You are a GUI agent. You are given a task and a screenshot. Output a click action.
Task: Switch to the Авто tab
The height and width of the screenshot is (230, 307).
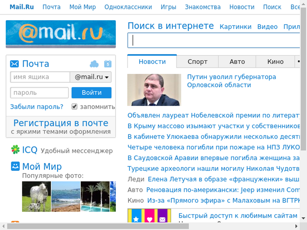237,62
